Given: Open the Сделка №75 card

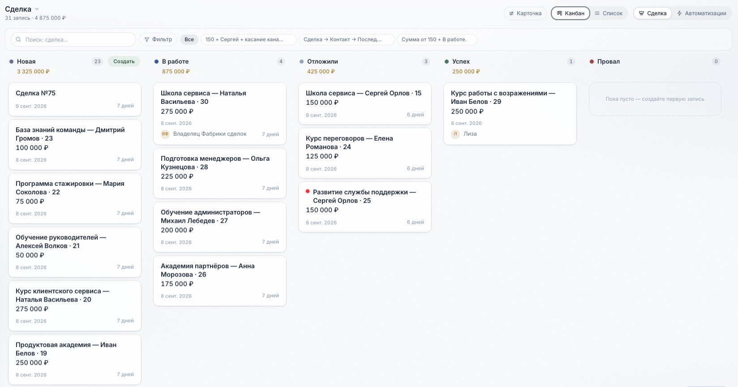Looking at the screenshot, I should (75, 99).
